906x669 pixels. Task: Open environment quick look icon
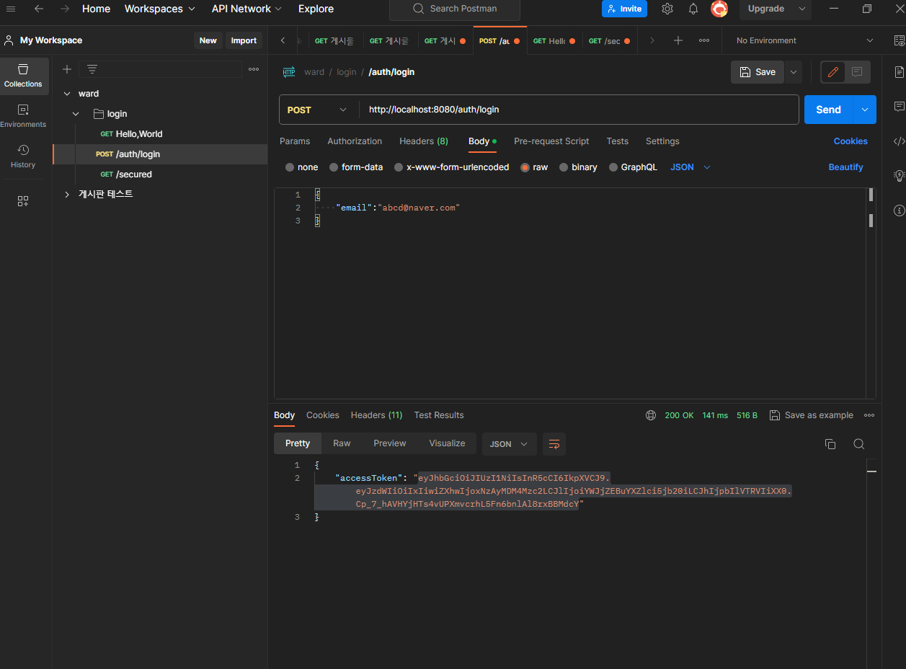(x=899, y=40)
